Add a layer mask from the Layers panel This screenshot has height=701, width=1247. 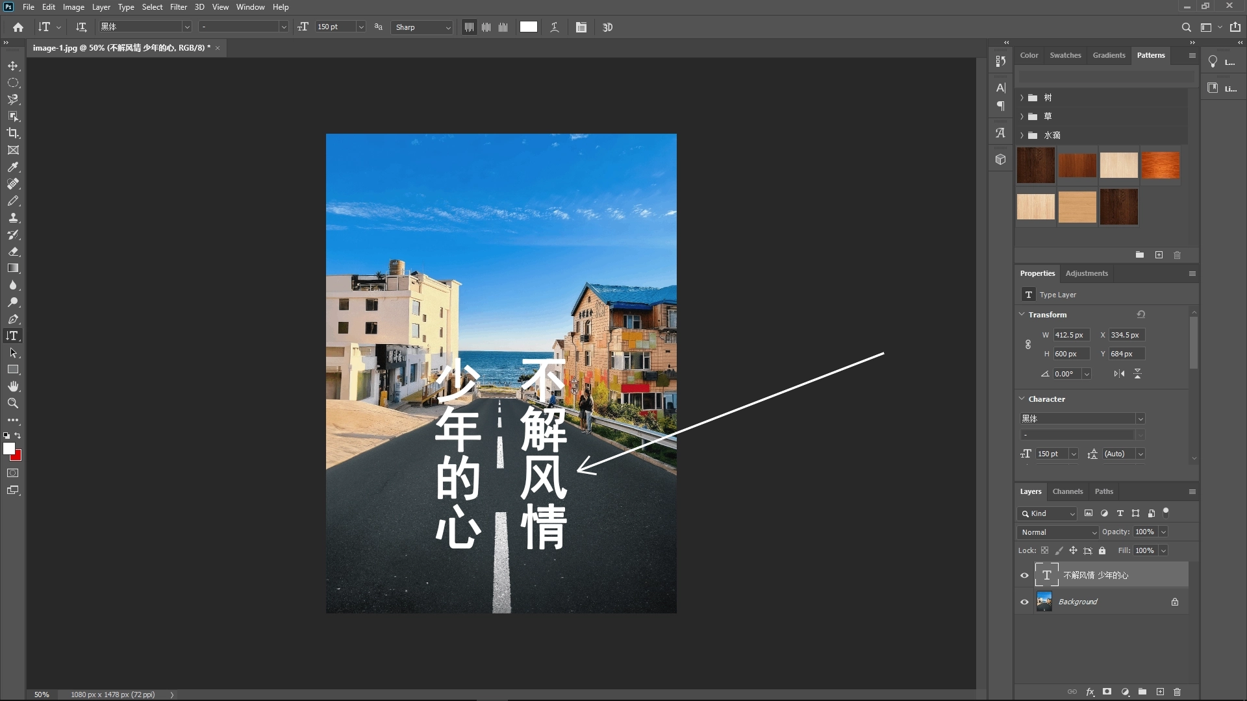[x=1107, y=692]
